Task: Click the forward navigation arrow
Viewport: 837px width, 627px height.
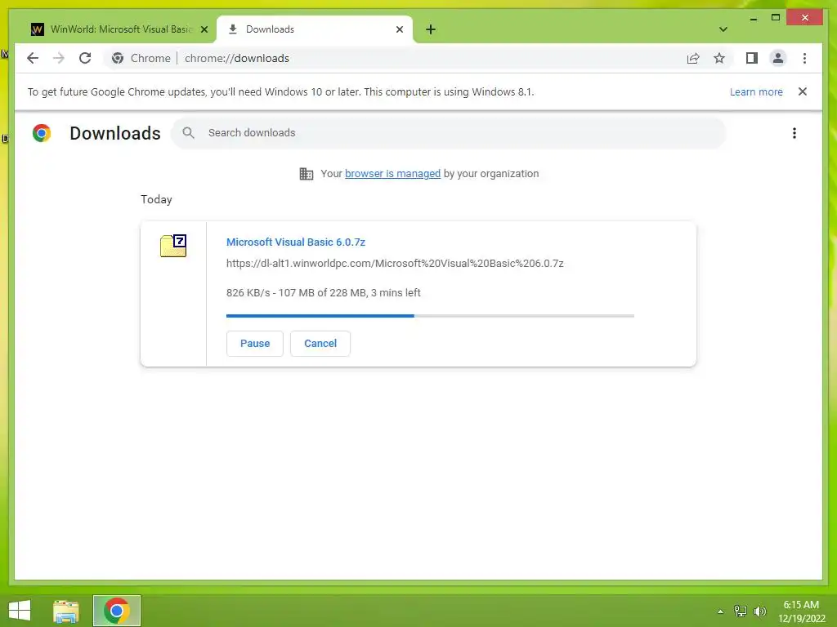Action: (x=59, y=58)
